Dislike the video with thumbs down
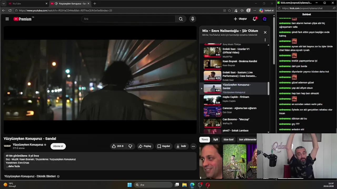337x189 pixels. [x=130, y=146]
